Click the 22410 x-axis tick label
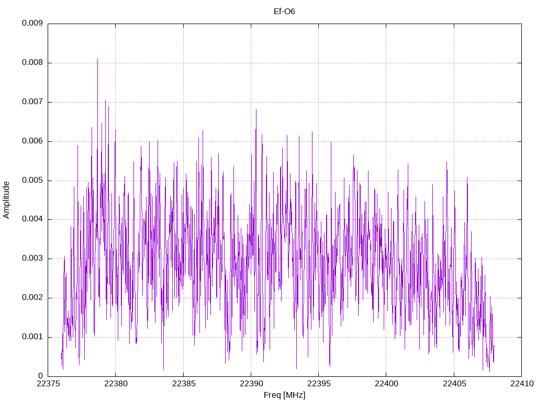The image size is (536, 402). tap(522, 384)
